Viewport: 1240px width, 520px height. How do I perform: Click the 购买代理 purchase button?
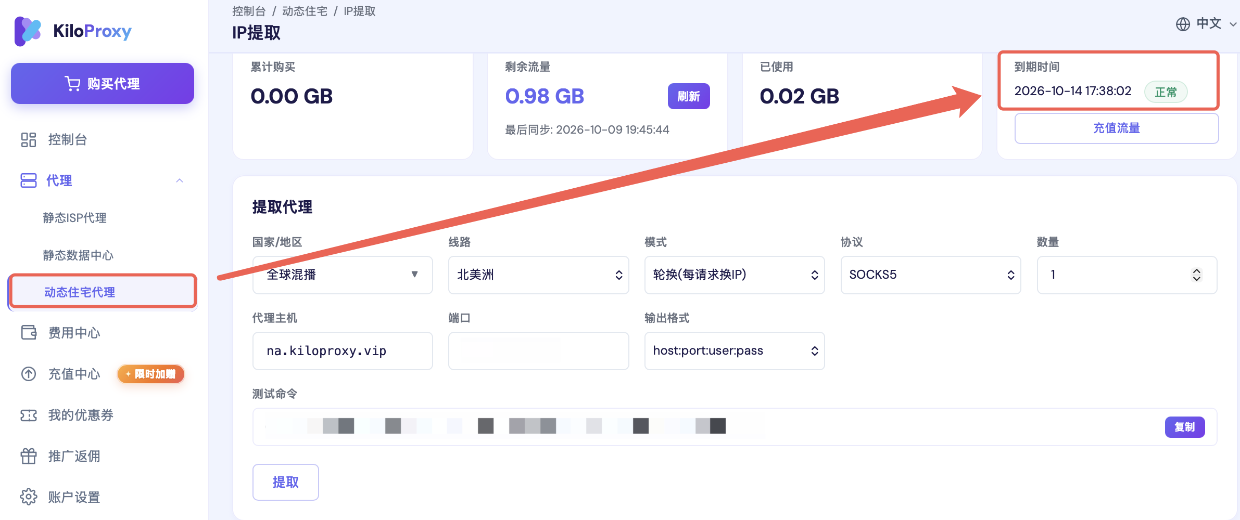click(103, 84)
